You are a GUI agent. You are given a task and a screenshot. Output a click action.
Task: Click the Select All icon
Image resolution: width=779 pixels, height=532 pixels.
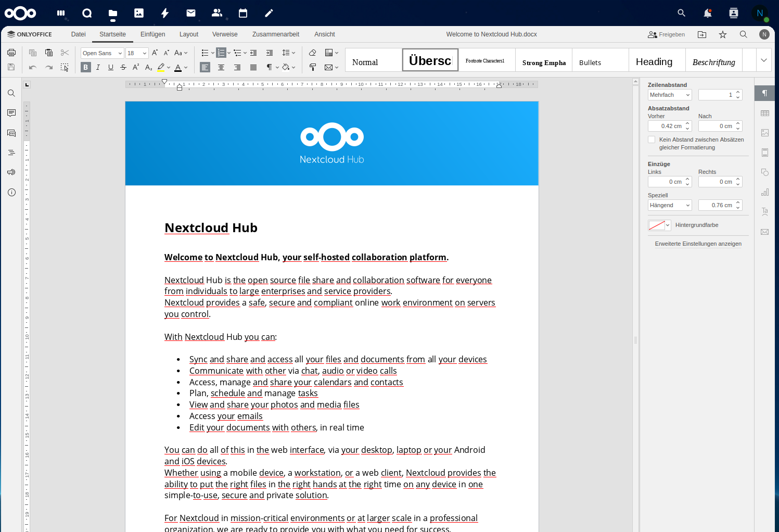(65, 67)
